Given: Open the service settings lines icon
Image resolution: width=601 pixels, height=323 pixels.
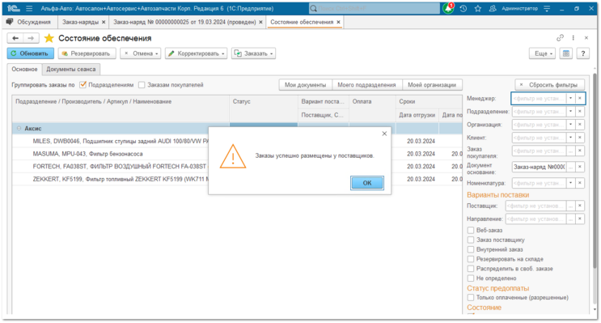Looking at the screenshot, I should coord(547,8).
